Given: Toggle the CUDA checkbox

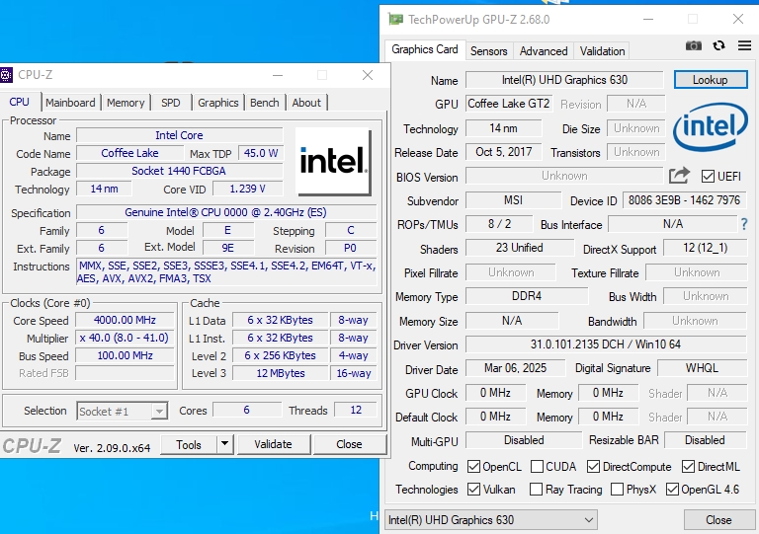Looking at the screenshot, I should 537,466.
